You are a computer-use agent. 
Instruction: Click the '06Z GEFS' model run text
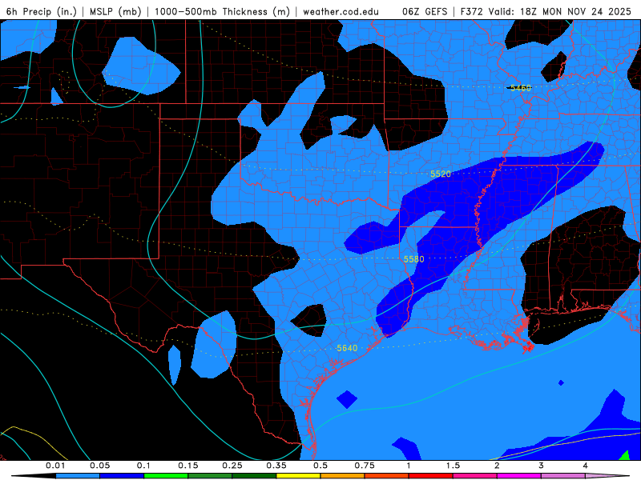425,12
